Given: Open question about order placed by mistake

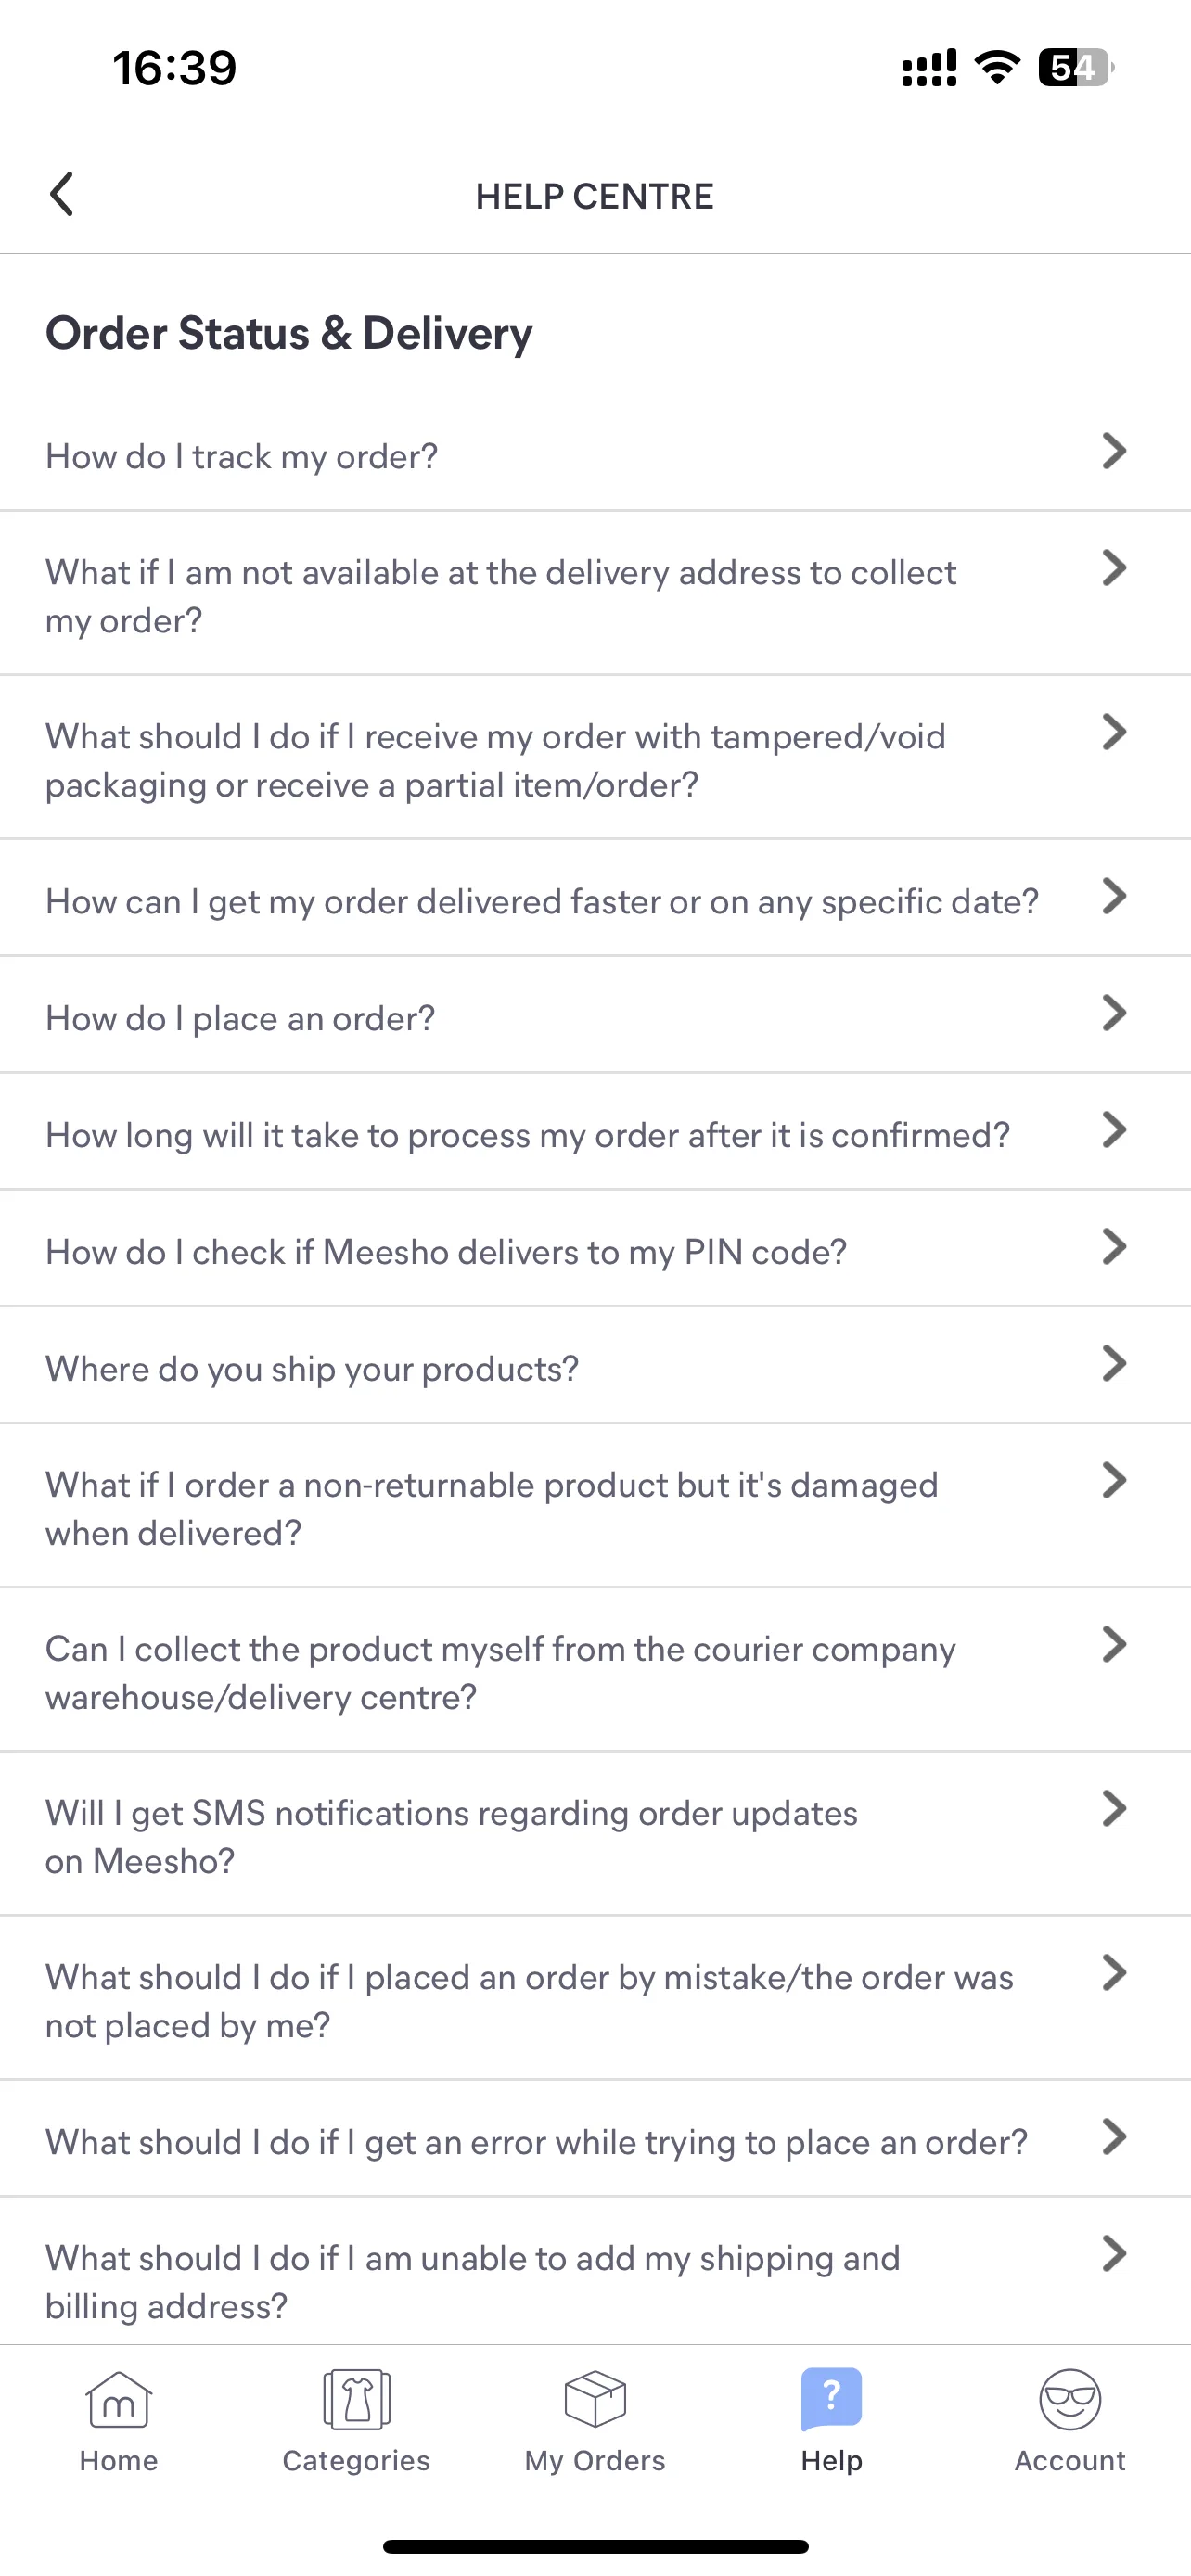Looking at the screenshot, I should [595, 1999].
